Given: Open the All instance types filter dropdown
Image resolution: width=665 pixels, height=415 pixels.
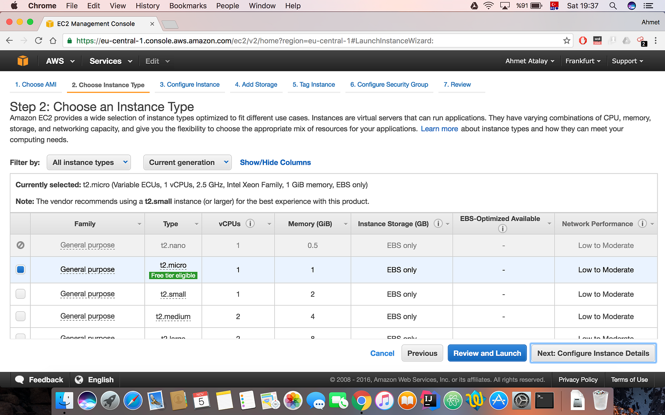Looking at the screenshot, I should tap(89, 162).
